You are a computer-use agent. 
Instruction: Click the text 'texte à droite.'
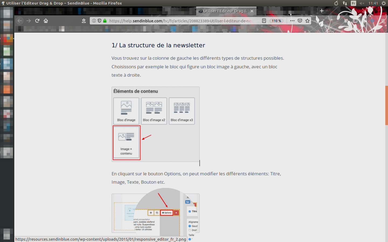[126, 75]
